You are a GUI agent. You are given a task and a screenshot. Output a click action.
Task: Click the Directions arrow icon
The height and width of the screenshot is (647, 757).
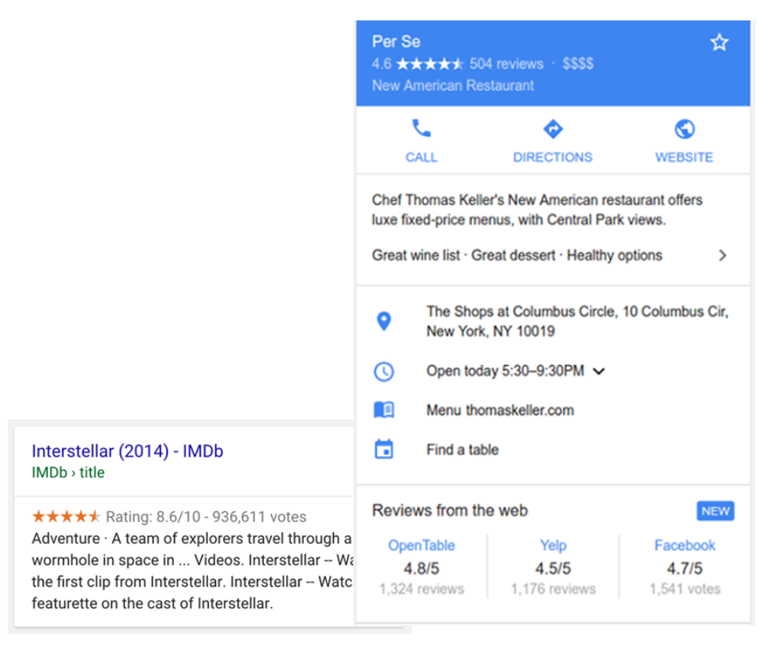tap(553, 129)
